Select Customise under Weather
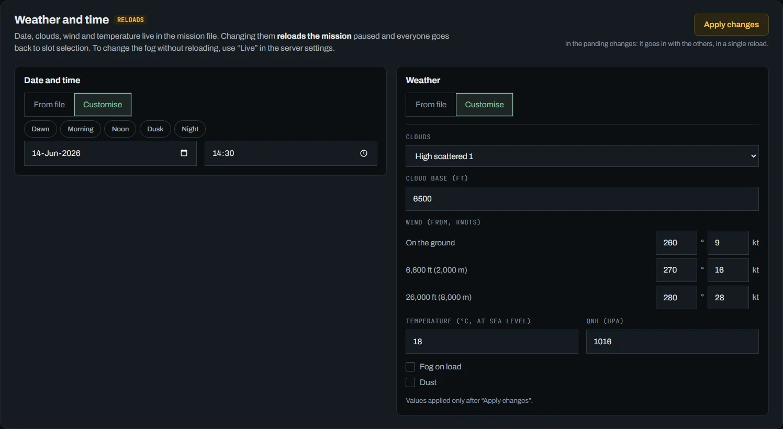Viewport: 783px width, 429px height. pos(484,105)
